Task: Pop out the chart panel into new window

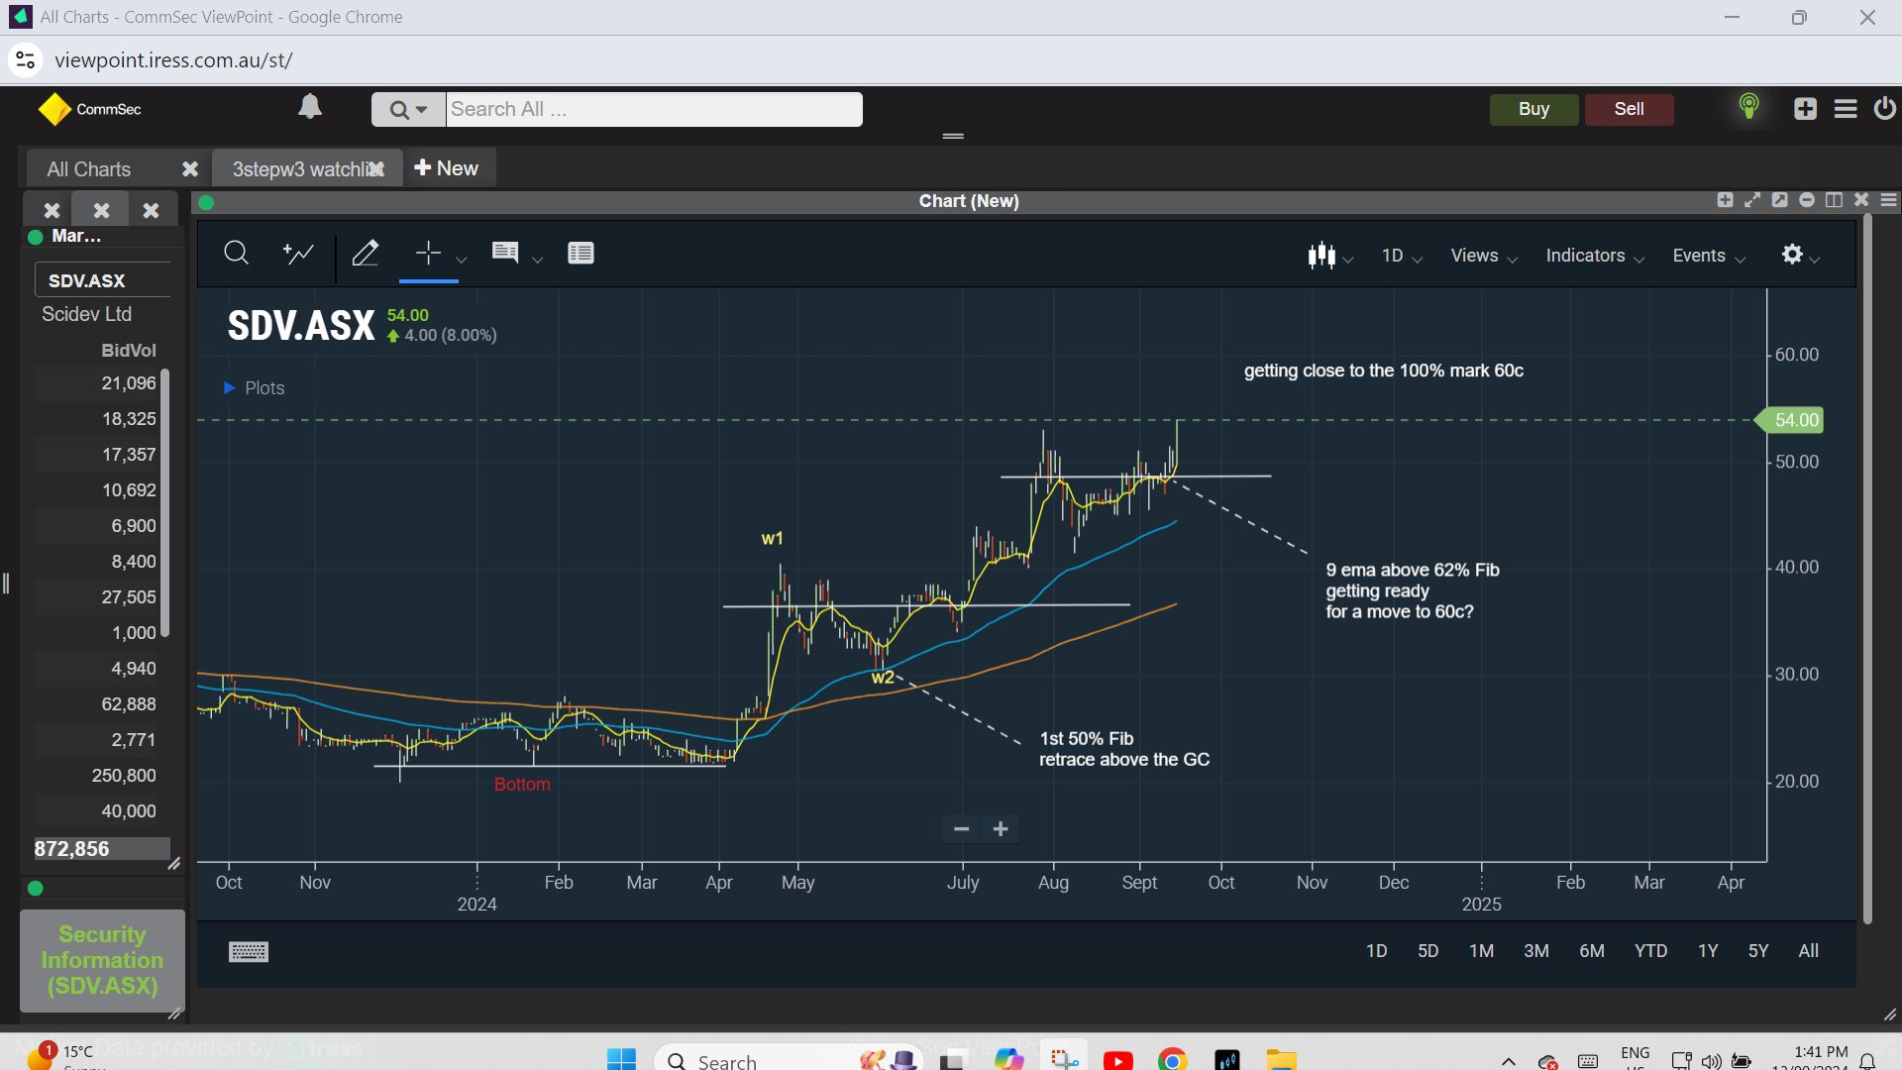Action: point(1780,200)
